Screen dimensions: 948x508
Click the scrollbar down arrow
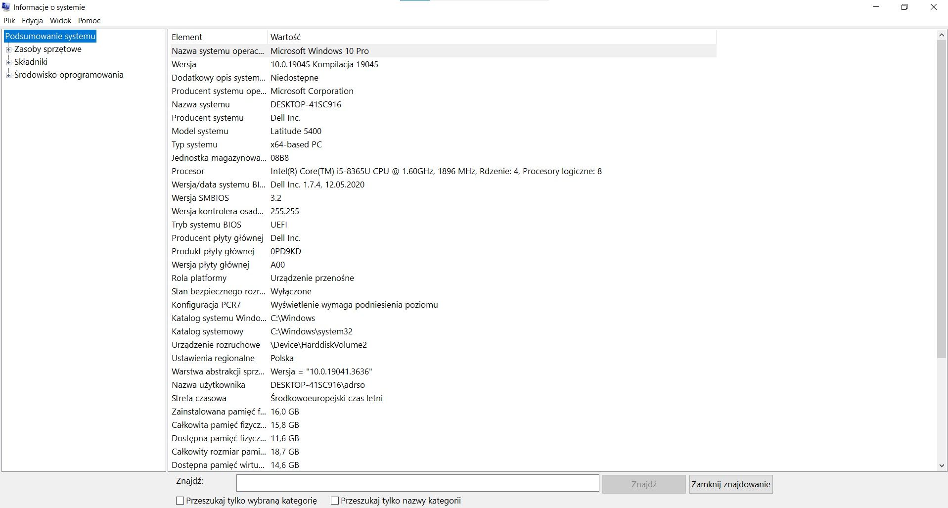(x=942, y=465)
